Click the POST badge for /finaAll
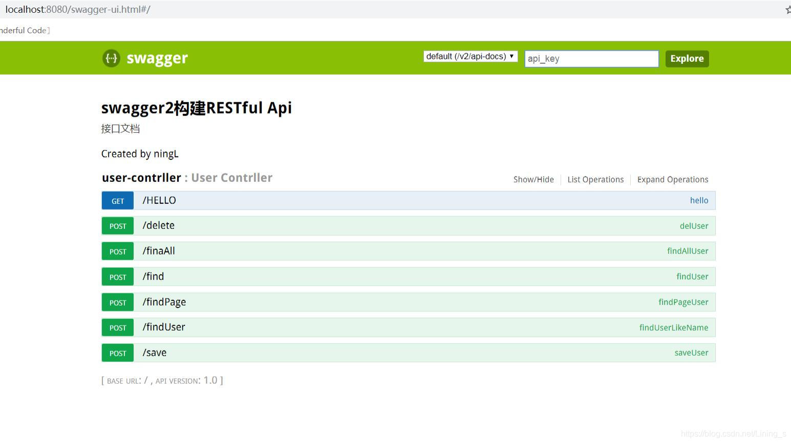Viewport: 791px width, 443px height. [118, 251]
